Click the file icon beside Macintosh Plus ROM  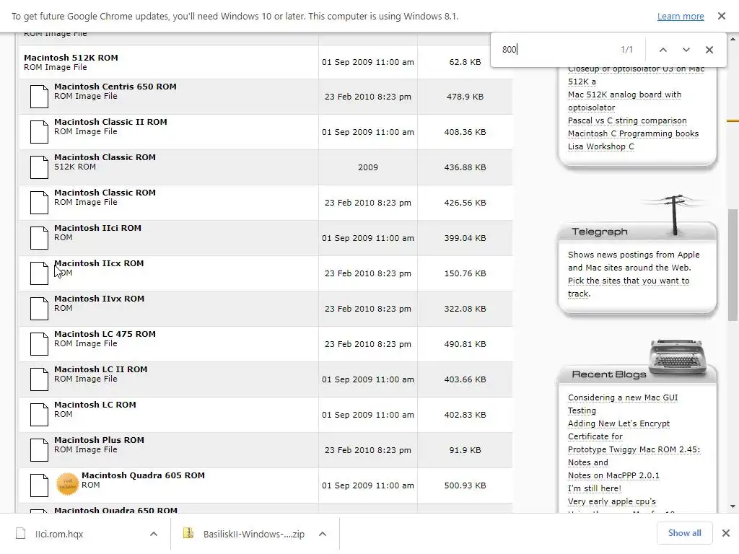(x=39, y=450)
